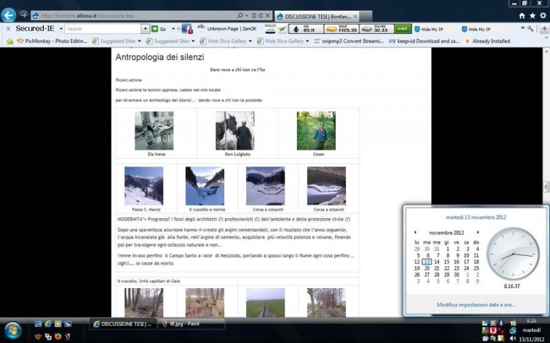
Task: Go to next month in calendar
Action: click(478, 233)
